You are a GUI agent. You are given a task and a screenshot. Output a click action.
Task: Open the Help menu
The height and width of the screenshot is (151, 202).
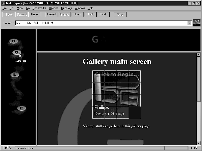(x=90, y=8)
